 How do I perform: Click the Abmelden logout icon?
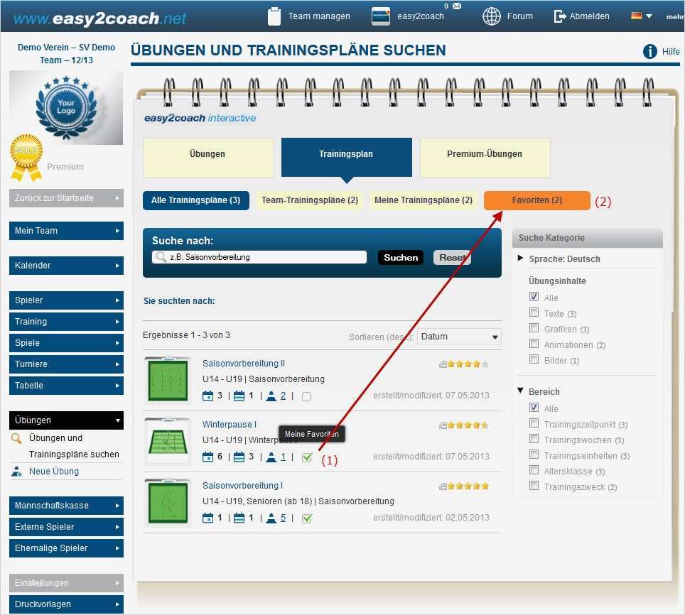(559, 16)
